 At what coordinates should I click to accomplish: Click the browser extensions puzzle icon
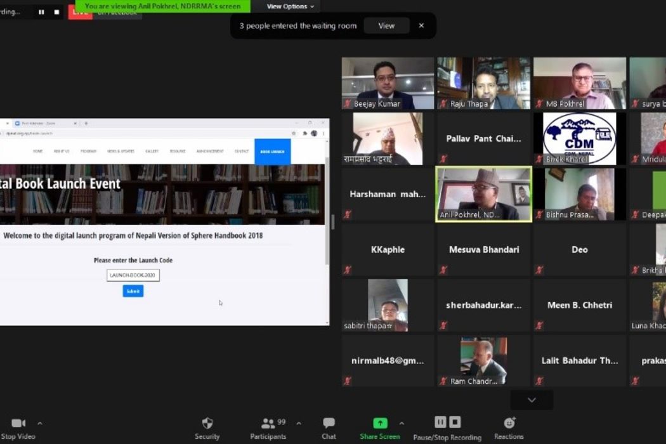click(x=304, y=133)
